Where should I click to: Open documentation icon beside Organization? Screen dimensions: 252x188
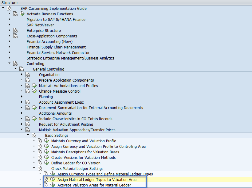[x=28, y=75]
